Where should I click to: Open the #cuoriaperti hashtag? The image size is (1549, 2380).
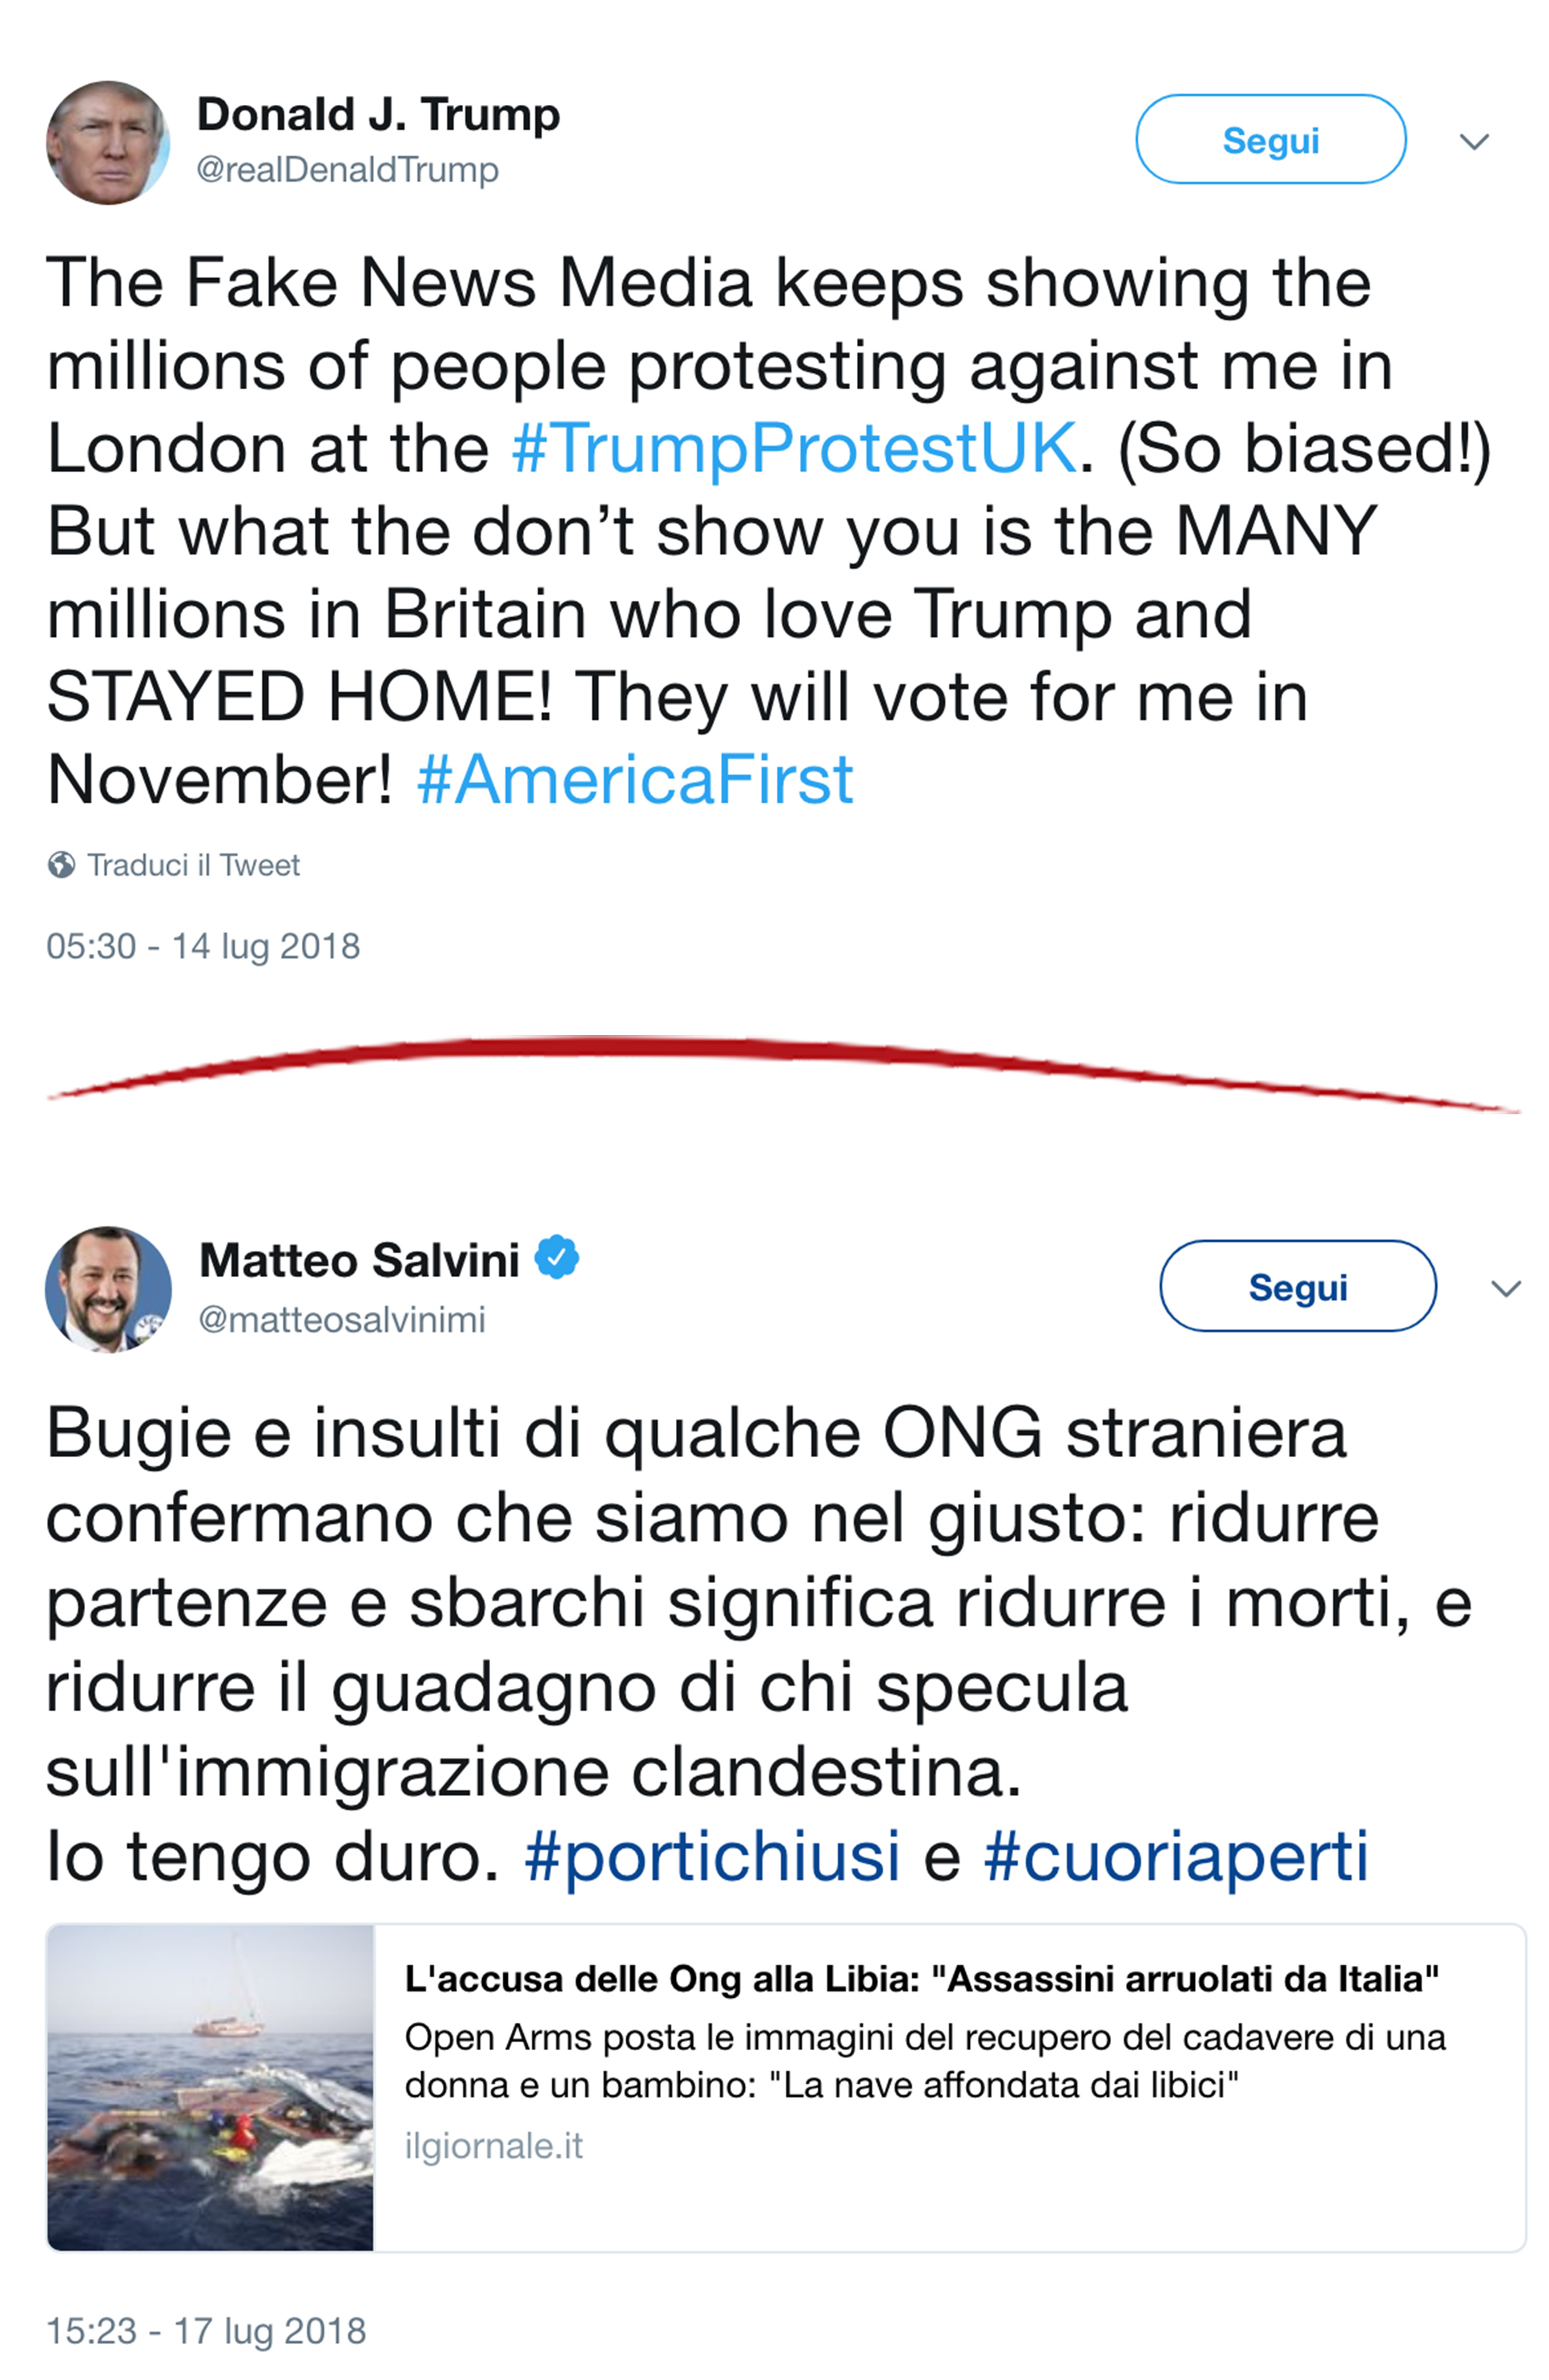click(1176, 1857)
